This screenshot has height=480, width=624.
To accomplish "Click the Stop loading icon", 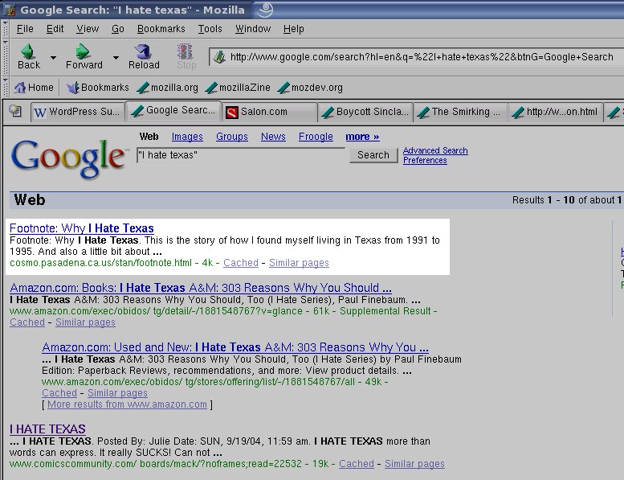I will [186, 57].
